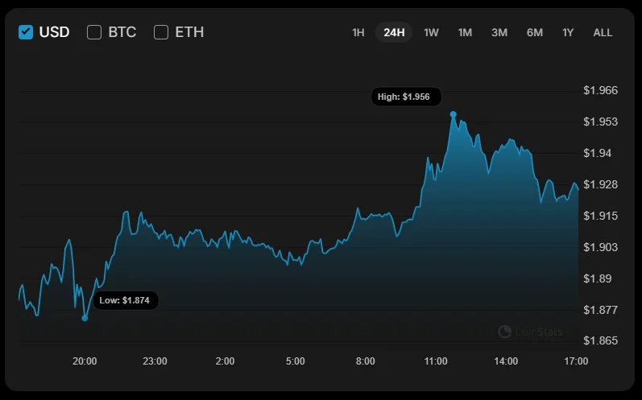Viewport: 642px width, 400px height.
Task: Click the High: $1.956 tooltip label
Action: tap(404, 97)
